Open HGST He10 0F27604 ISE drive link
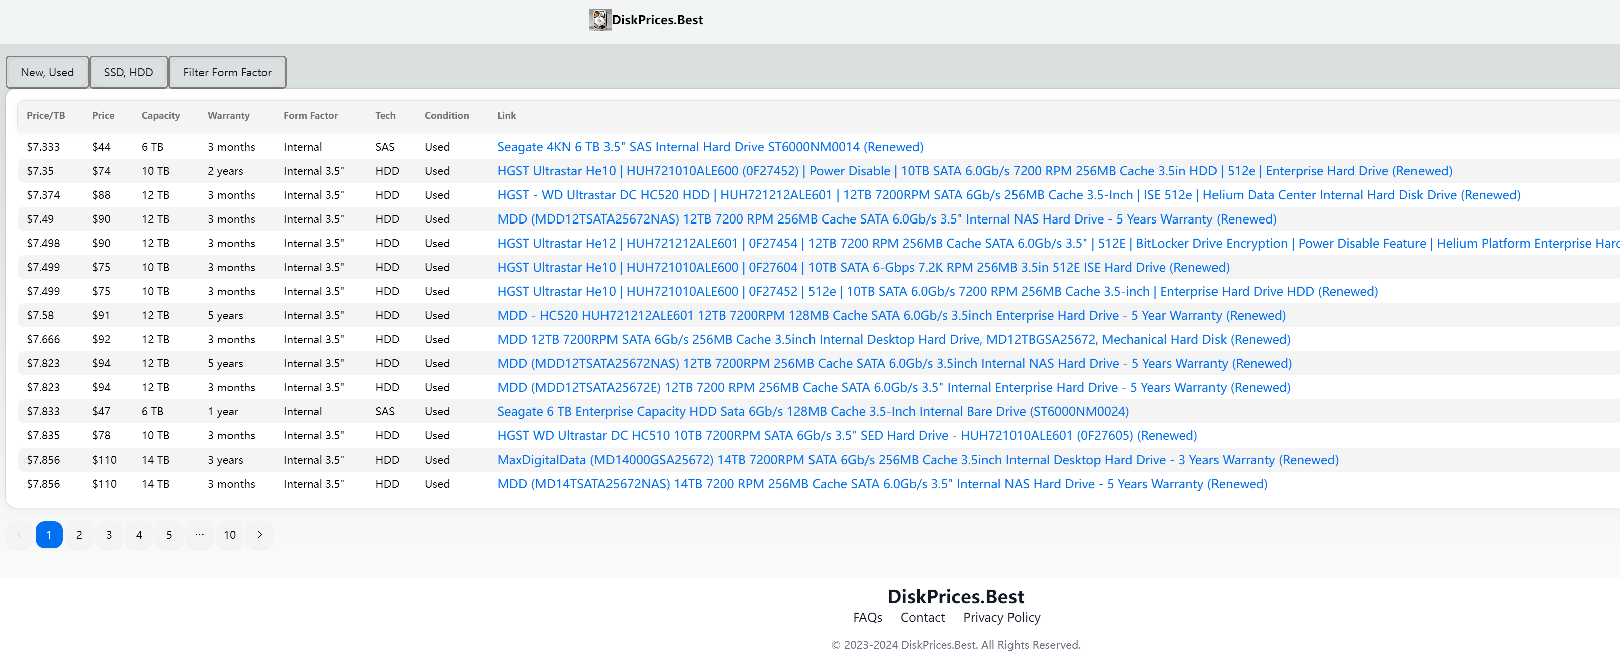Image resolution: width=1620 pixels, height=669 pixels. (x=864, y=267)
